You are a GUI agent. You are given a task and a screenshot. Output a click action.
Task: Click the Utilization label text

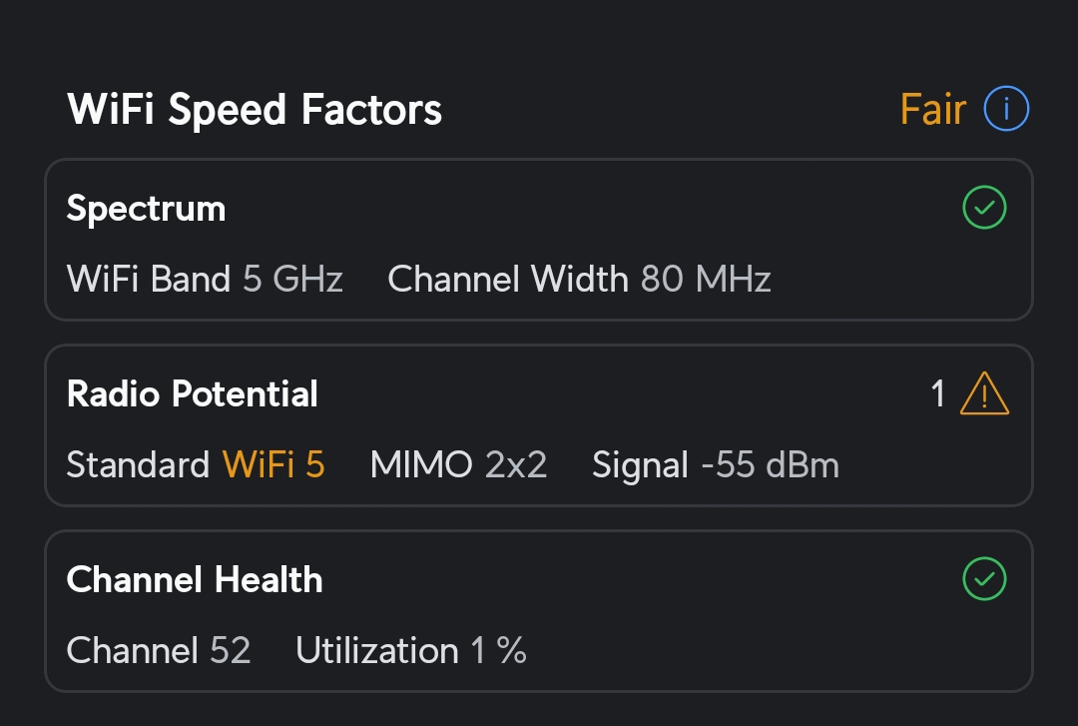tap(377, 650)
